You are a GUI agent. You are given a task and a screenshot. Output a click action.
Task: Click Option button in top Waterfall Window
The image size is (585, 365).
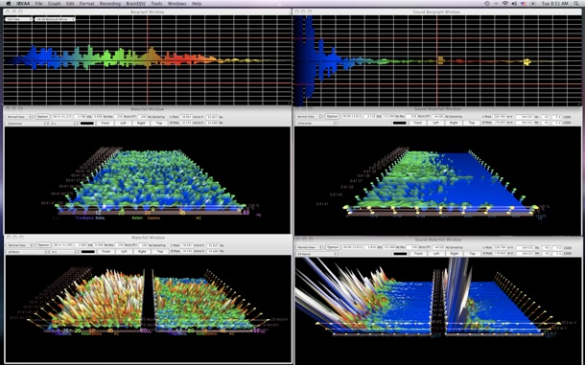click(x=43, y=117)
